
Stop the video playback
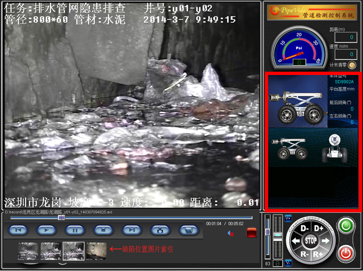coord(104,230)
